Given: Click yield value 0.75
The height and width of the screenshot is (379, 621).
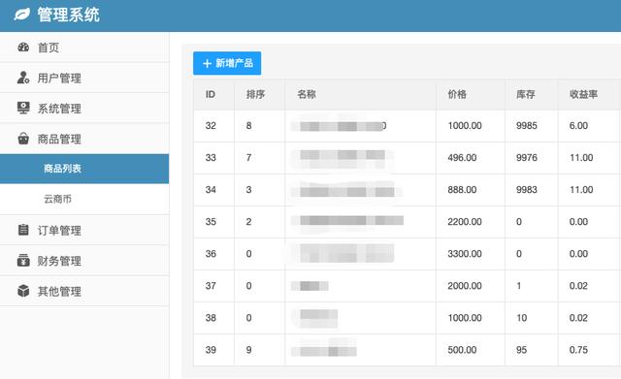Looking at the screenshot, I should pos(578,350).
